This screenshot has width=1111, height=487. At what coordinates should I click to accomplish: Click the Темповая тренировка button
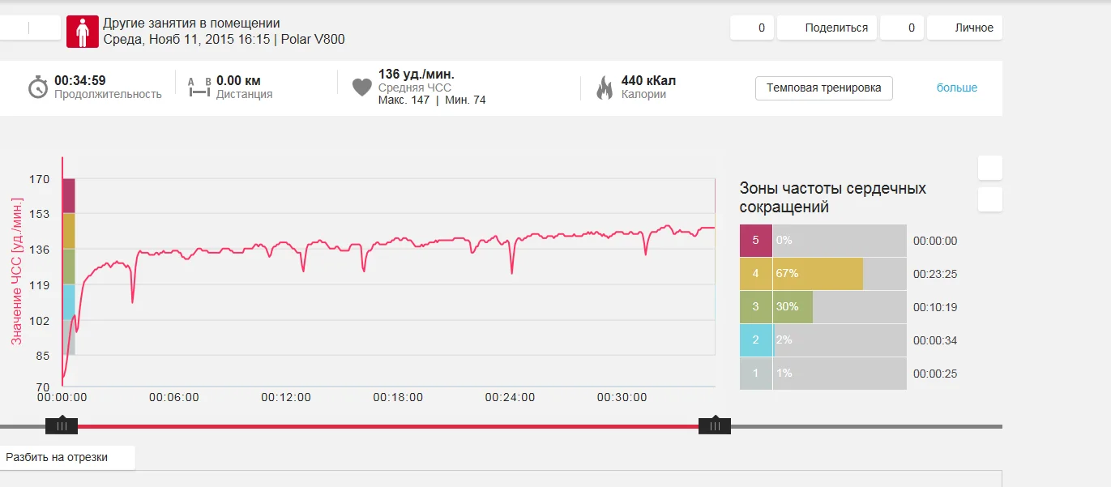pos(823,88)
